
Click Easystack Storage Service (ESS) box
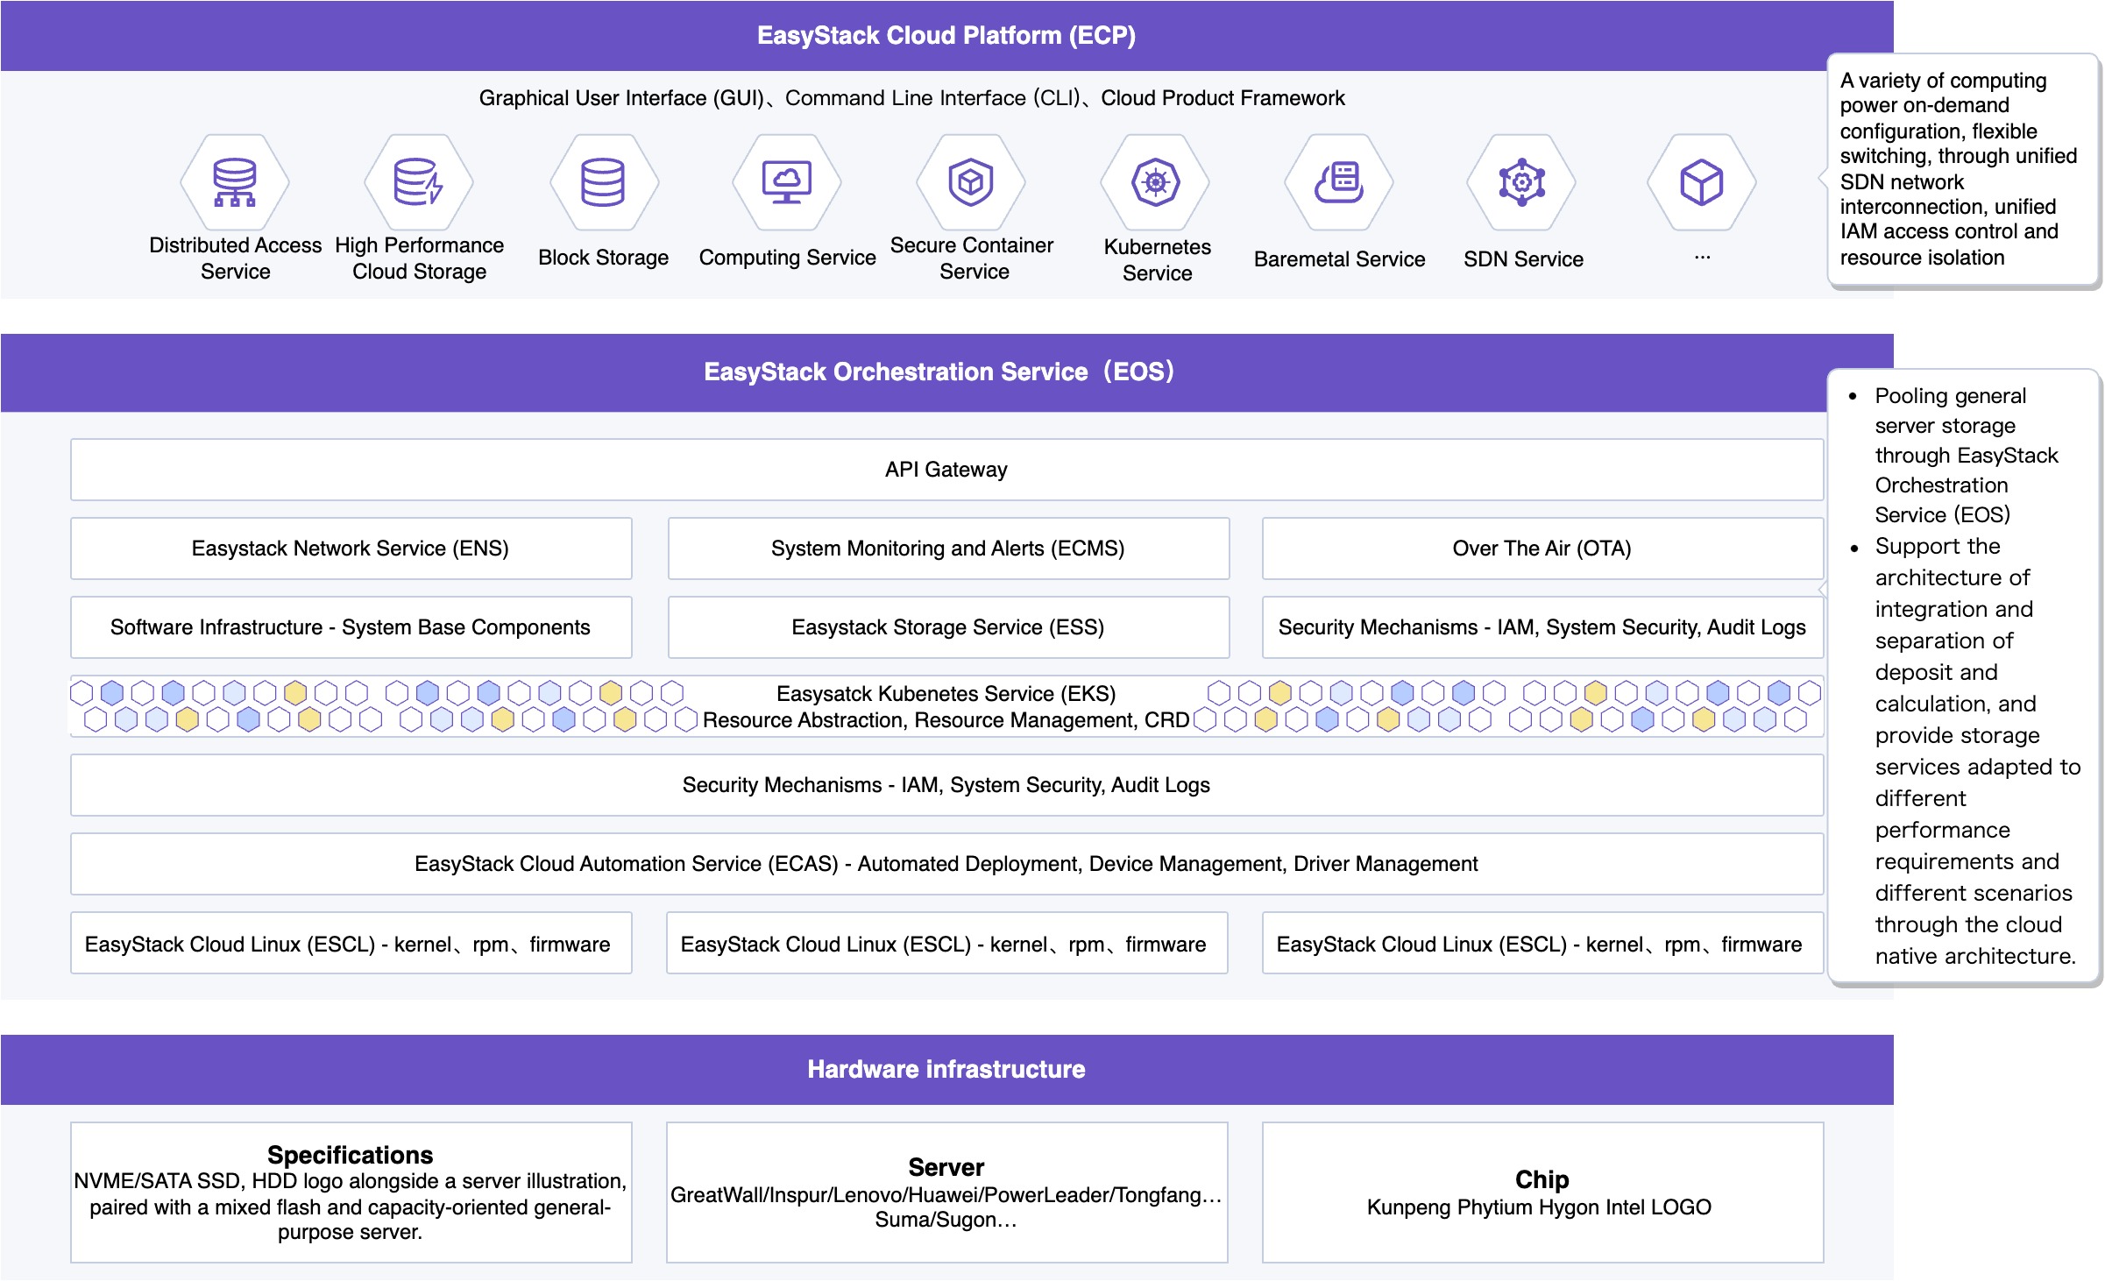pos(948,627)
